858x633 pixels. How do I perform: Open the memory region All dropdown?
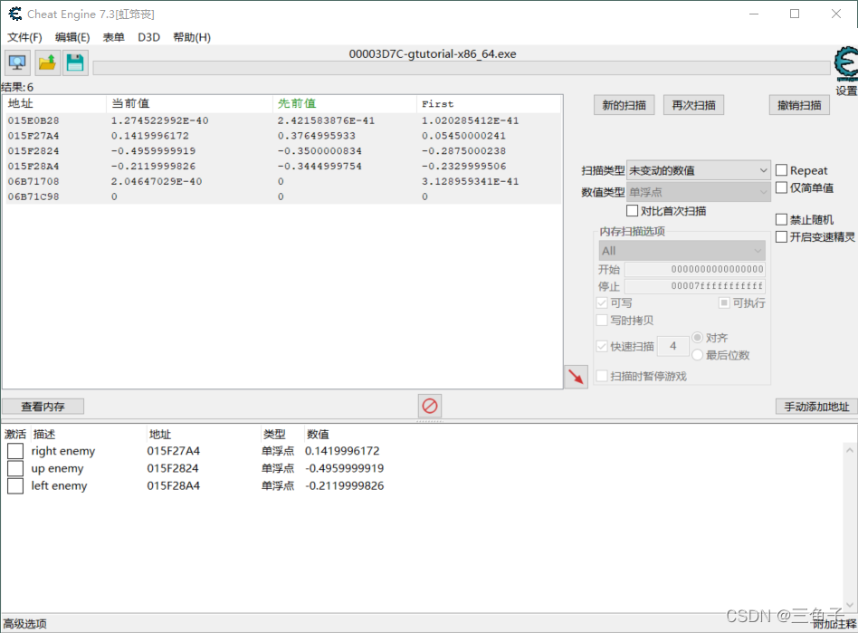click(x=682, y=251)
